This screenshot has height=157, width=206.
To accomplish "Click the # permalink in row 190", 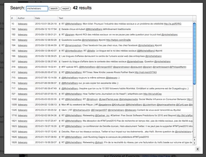I will click(60, 29).
